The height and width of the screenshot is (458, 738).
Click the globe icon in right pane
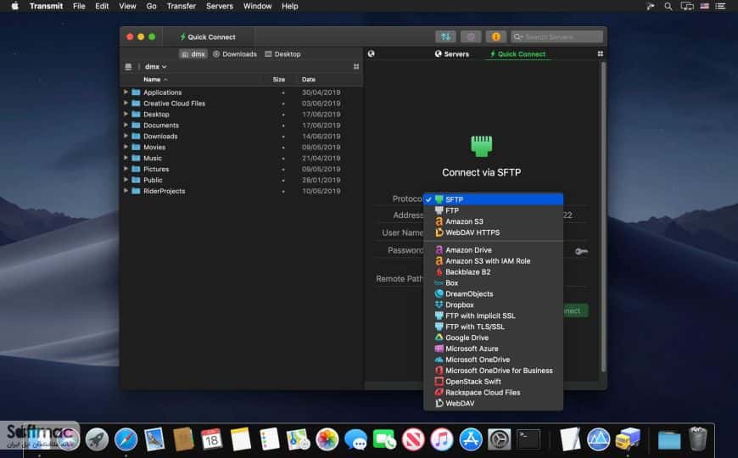(x=372, y=53)
